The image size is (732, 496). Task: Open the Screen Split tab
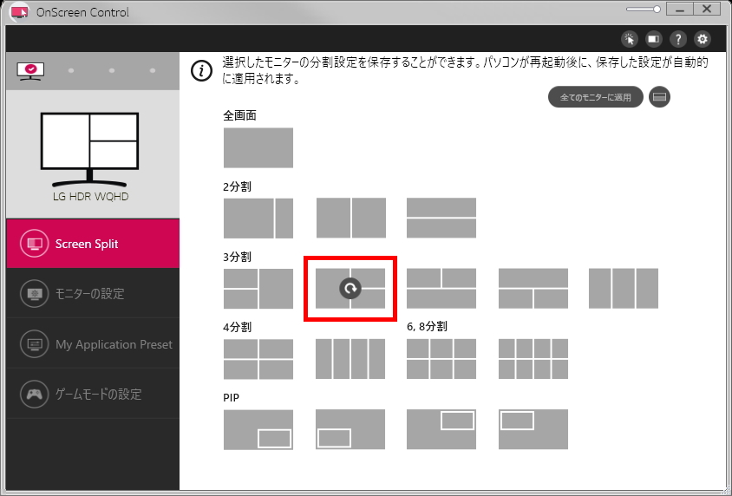pos(93,244)
